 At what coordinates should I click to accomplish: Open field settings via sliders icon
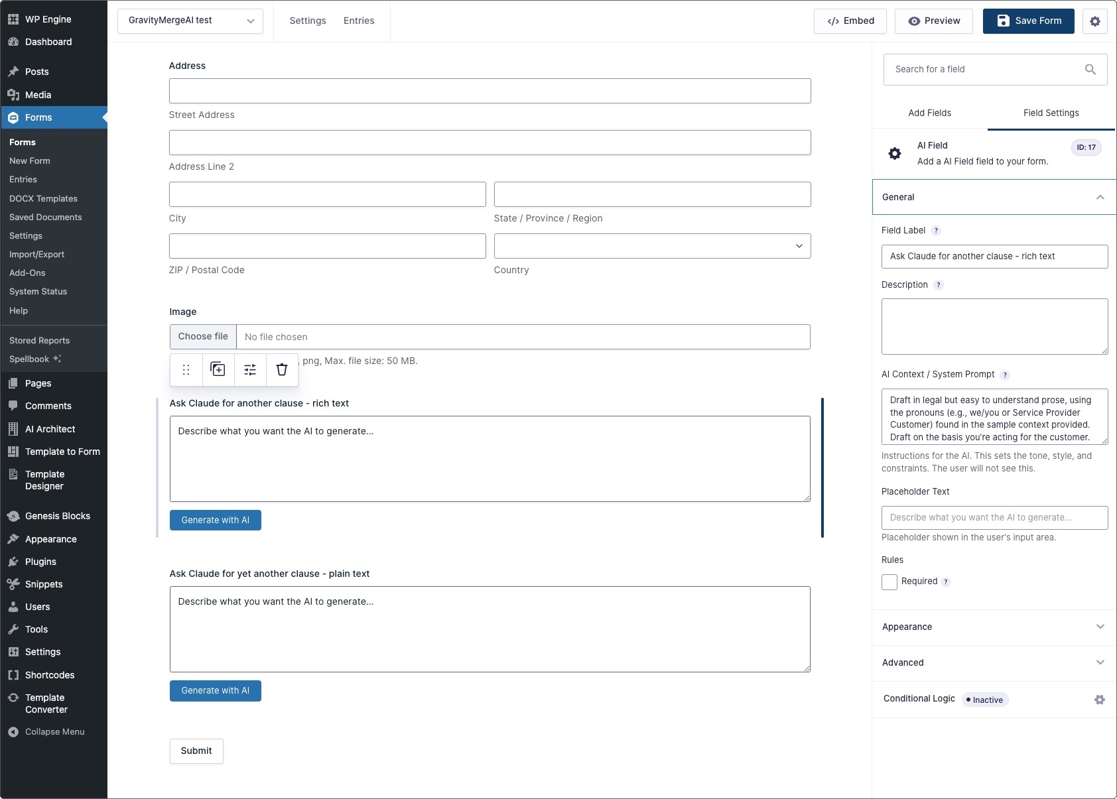(250, 369)
